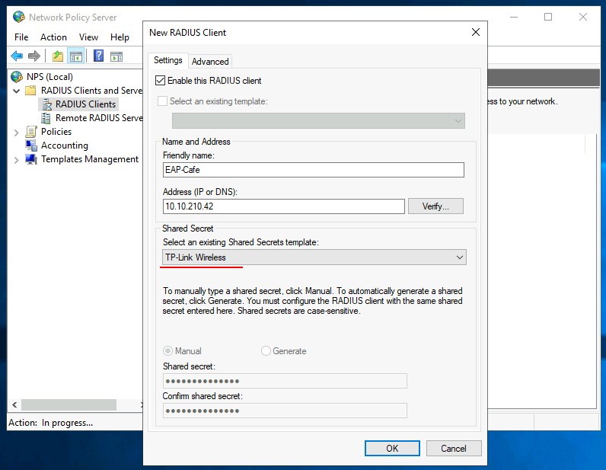Open the Help menu
This screenshot has width=606, height=470.
click(x=120, y=37)
